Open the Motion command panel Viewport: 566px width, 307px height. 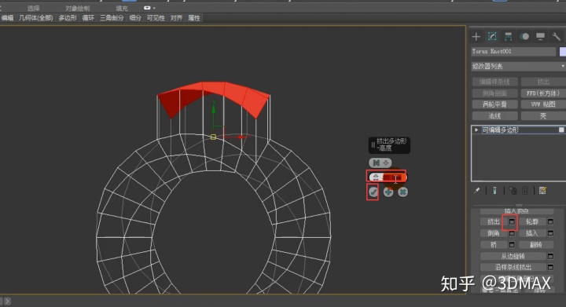pyautogui.click(x=524, y=36)
